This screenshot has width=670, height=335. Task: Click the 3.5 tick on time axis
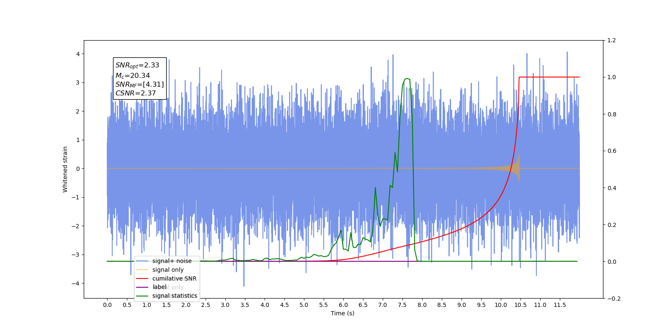coord(245,305)
